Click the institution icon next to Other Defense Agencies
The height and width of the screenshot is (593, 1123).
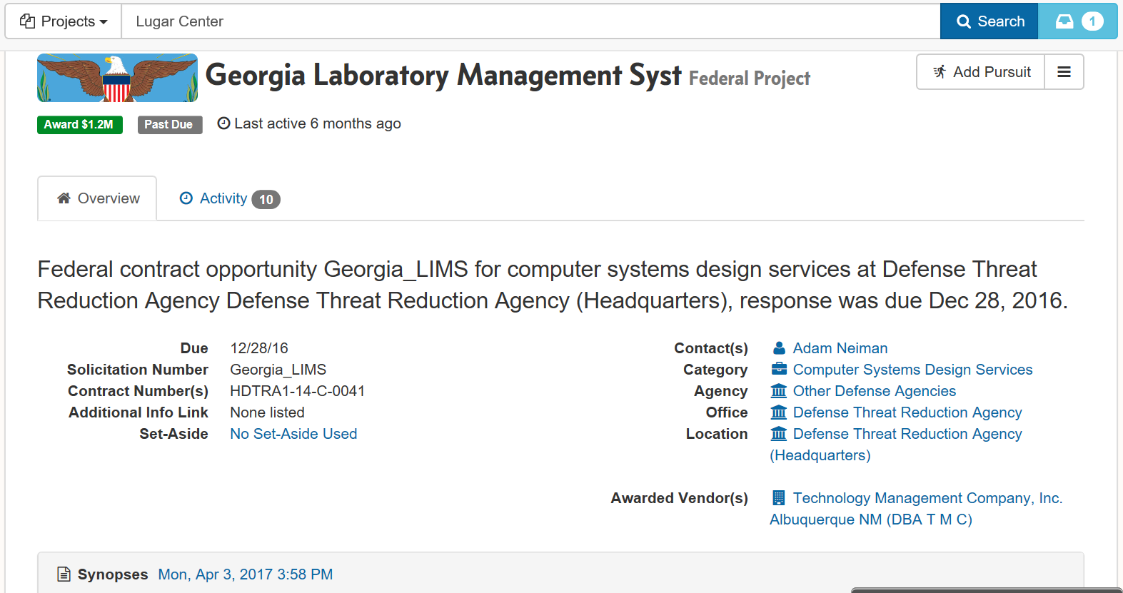click(x=779, y=391)
